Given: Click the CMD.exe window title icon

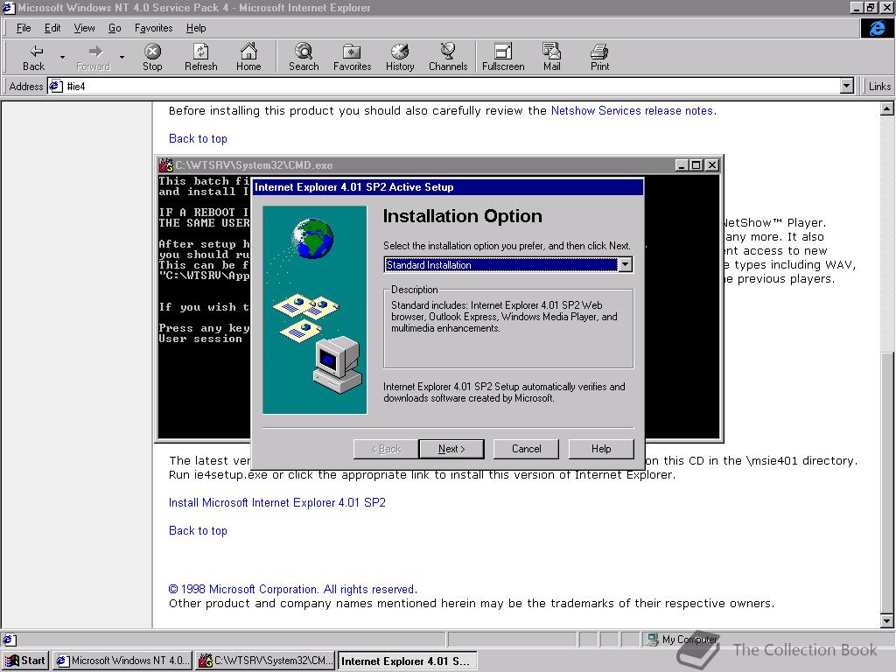Looking at the screenshot, I should click(x=165, y=165).
